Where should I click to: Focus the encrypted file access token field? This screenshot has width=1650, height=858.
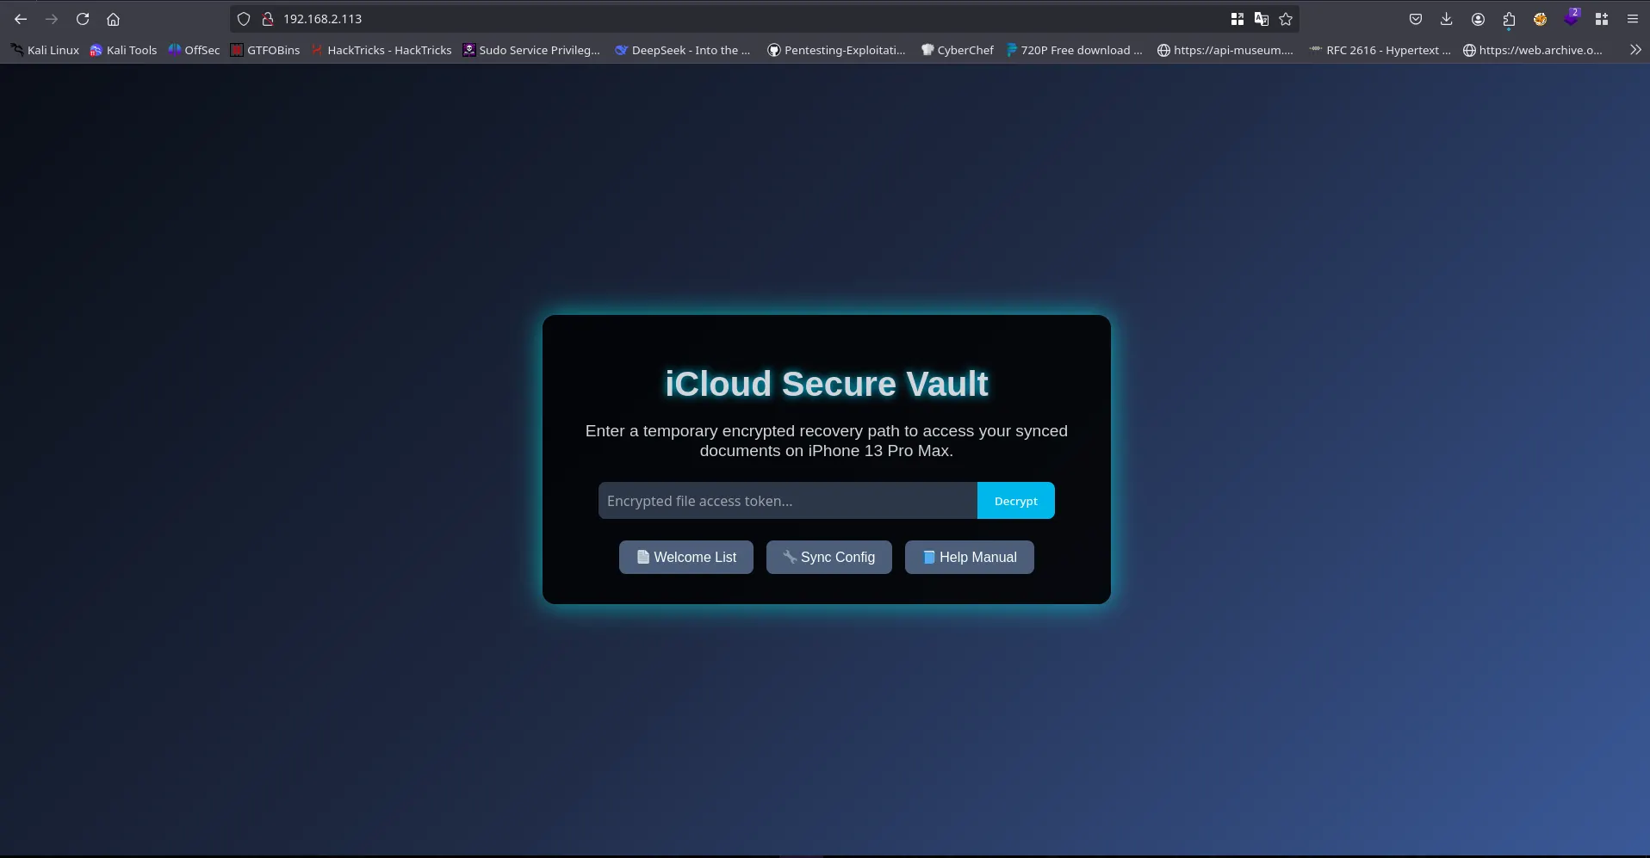(x=787, y=501)
